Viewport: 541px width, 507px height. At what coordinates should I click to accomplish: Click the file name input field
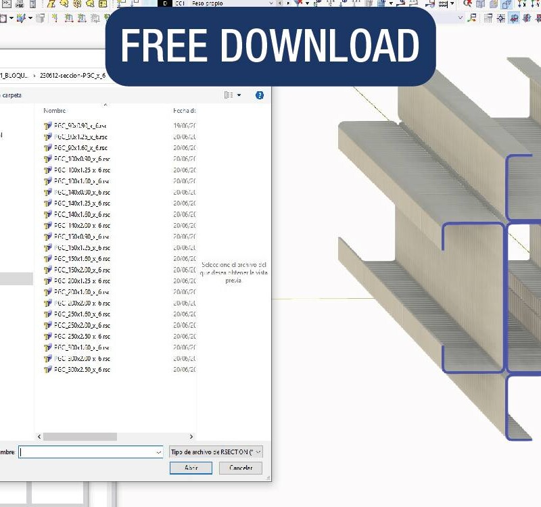[x=91, y=452]
